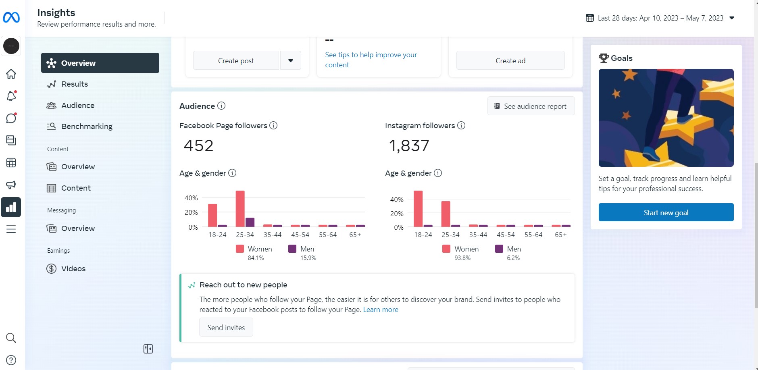Open the Last 28 days date range picker
758x370 pixels.
[x=660, y=18]
